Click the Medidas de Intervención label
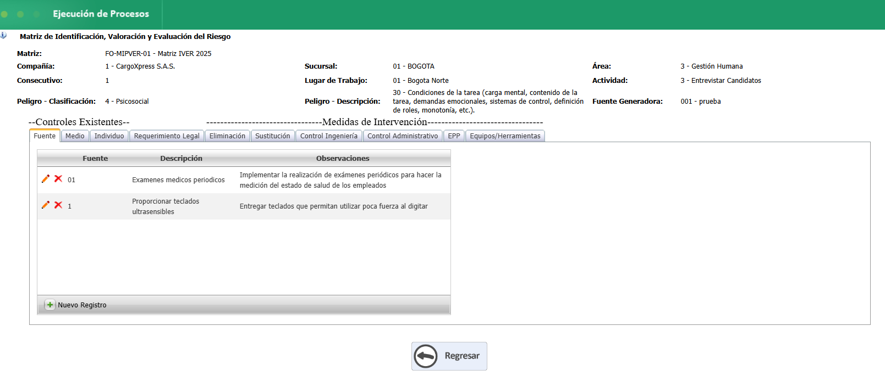The width and height of the screenshot is (885, 376). [x=375, y=122]
